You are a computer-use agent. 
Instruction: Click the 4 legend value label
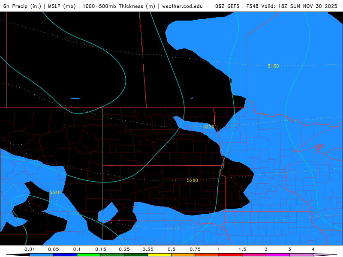[x=313, y=249]
